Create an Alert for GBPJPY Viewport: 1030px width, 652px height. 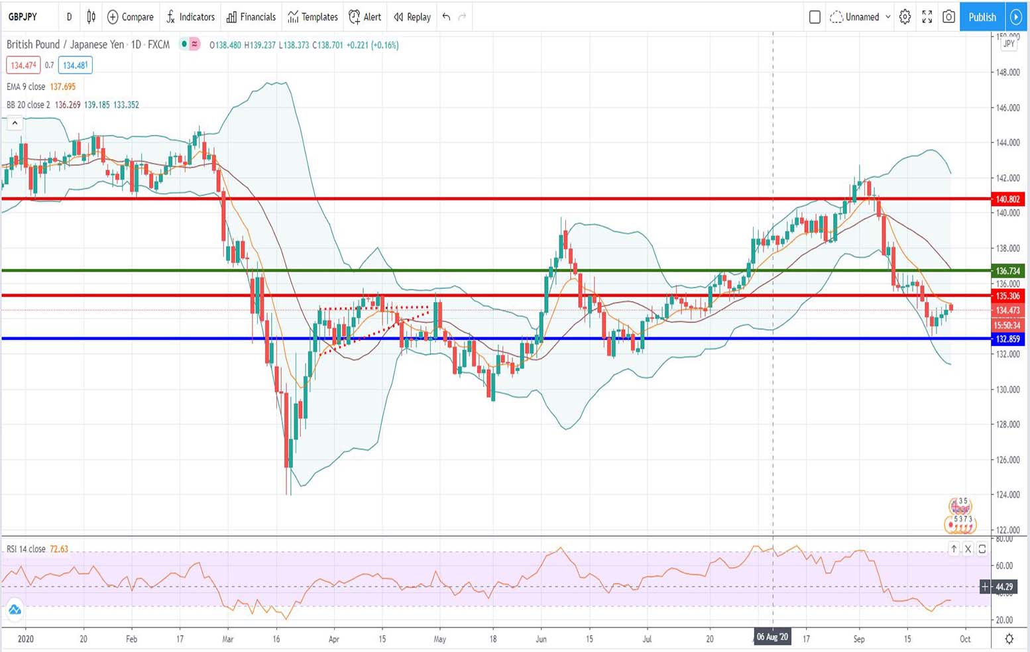coord(365,17)
